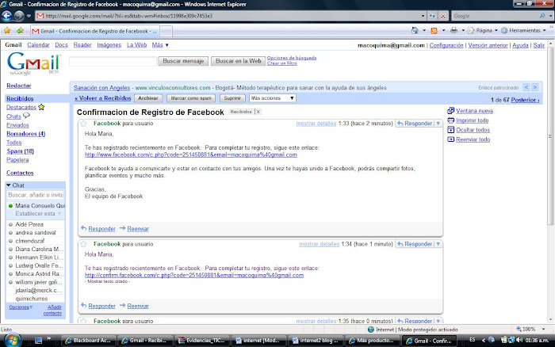Viewport: 555px width, 347px height.
Task: Click the Marcar como spam button
Action: 191,98
